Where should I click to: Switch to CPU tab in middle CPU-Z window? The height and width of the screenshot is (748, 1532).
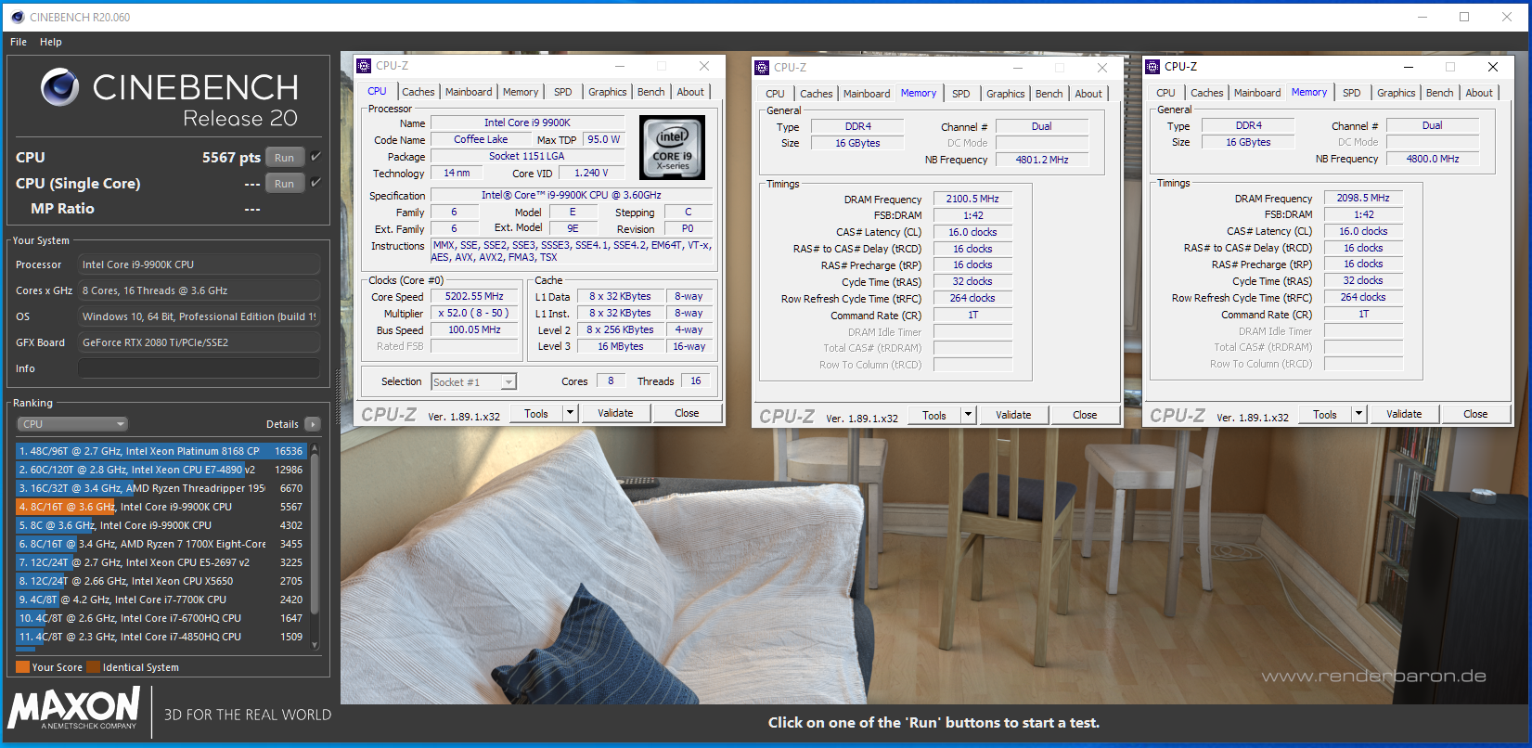pyautogui.click(x=776, y=94)
